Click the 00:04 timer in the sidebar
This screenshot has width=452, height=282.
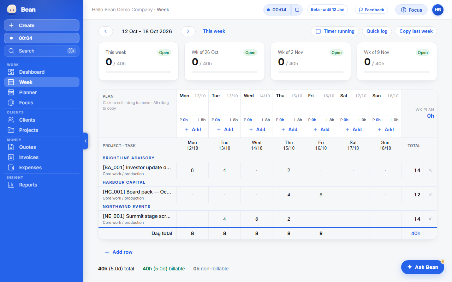[x=42, y=38]
